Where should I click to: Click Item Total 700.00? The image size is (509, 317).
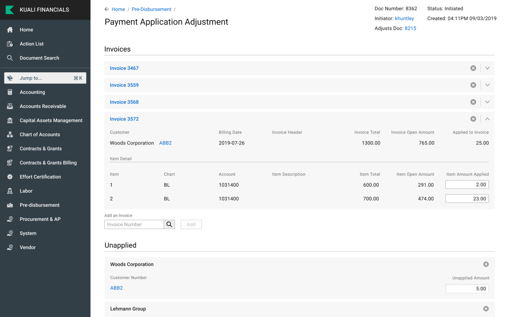(x=371, y=199)
